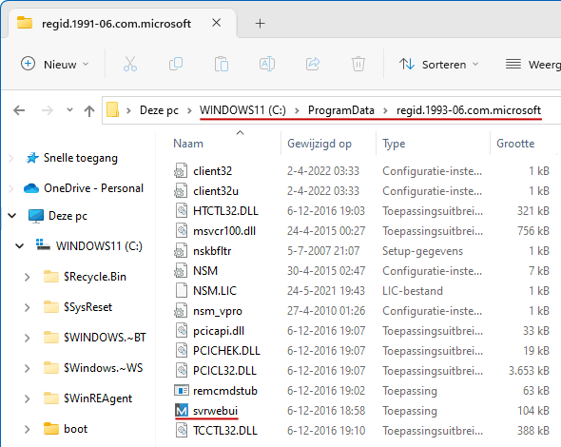Screen dimensions: 561x447
Task: Select the msvcr100.dll file
Action: 224,231
